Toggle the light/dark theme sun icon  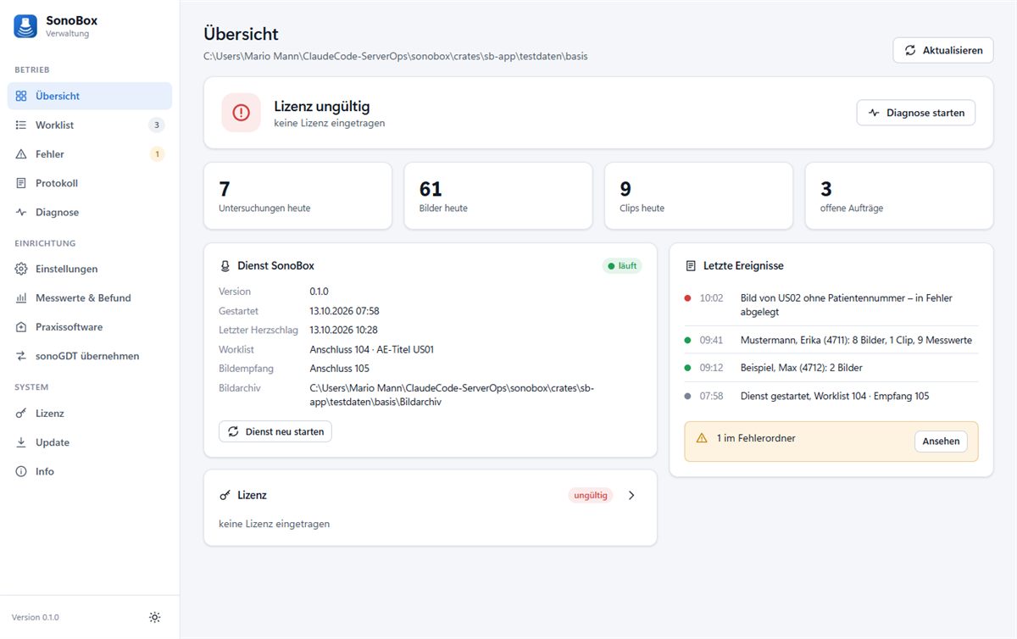point(154,617)
